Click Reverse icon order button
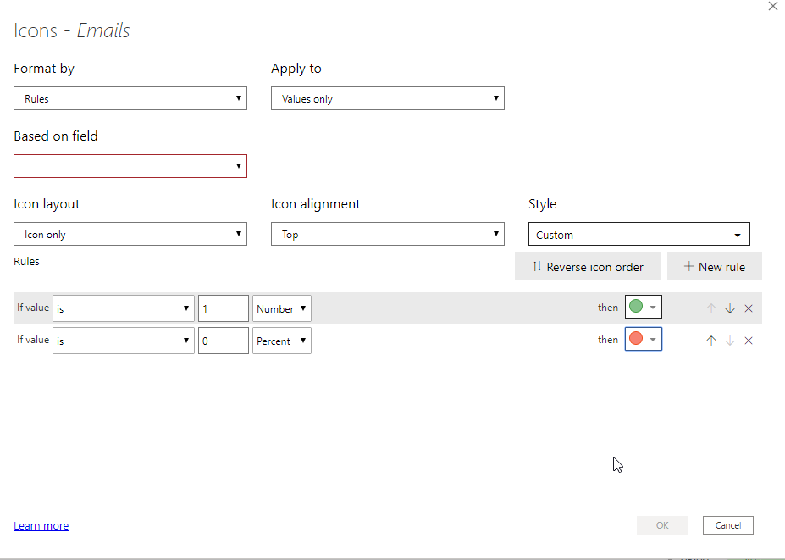785x560 pixels. click(587, 267)
